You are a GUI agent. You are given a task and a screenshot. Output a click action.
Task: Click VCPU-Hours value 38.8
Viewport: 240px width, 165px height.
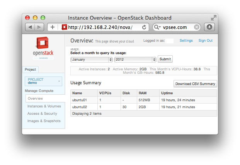click(197, 69)
